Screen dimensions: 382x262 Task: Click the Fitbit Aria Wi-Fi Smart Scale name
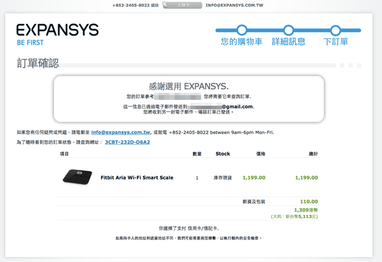click(137, 177)
